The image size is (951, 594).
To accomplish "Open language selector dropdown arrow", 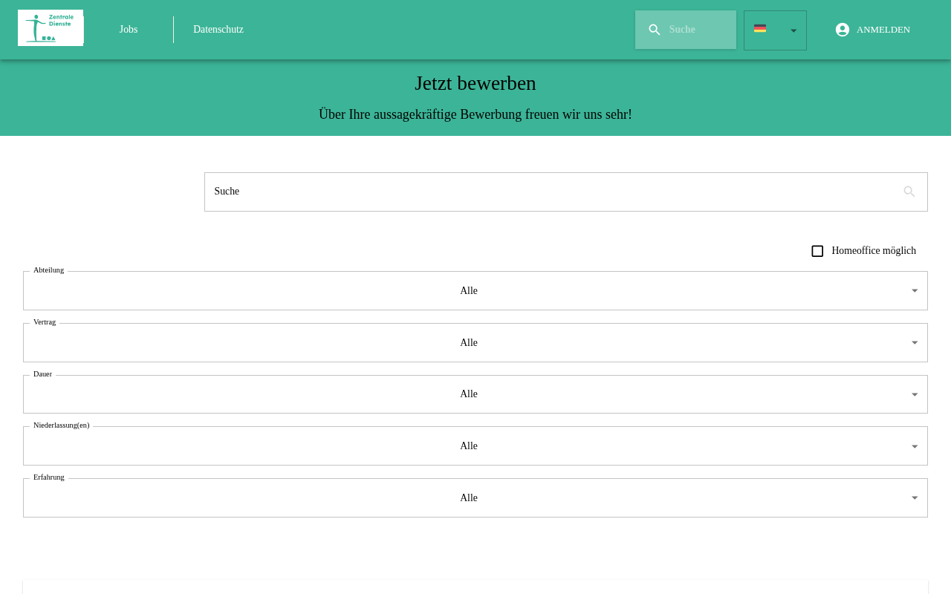I will [x=793, y=30].
